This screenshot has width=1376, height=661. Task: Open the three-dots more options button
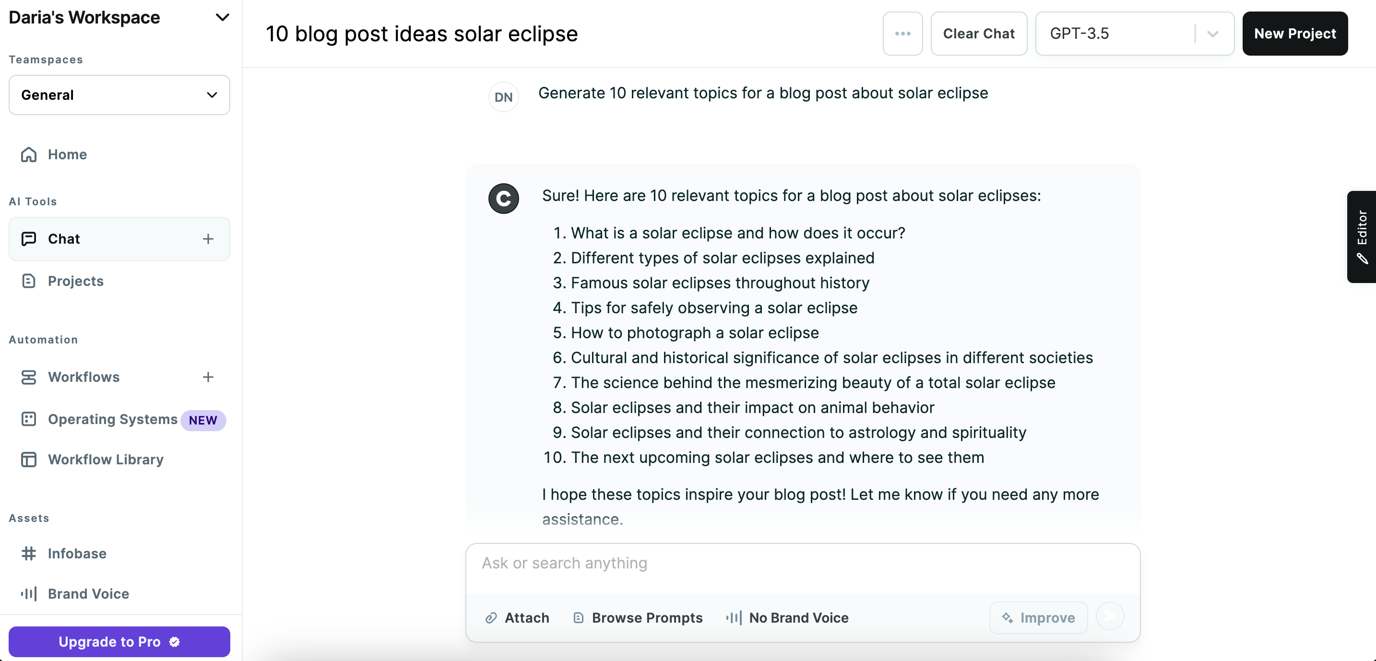coord(902,34)
